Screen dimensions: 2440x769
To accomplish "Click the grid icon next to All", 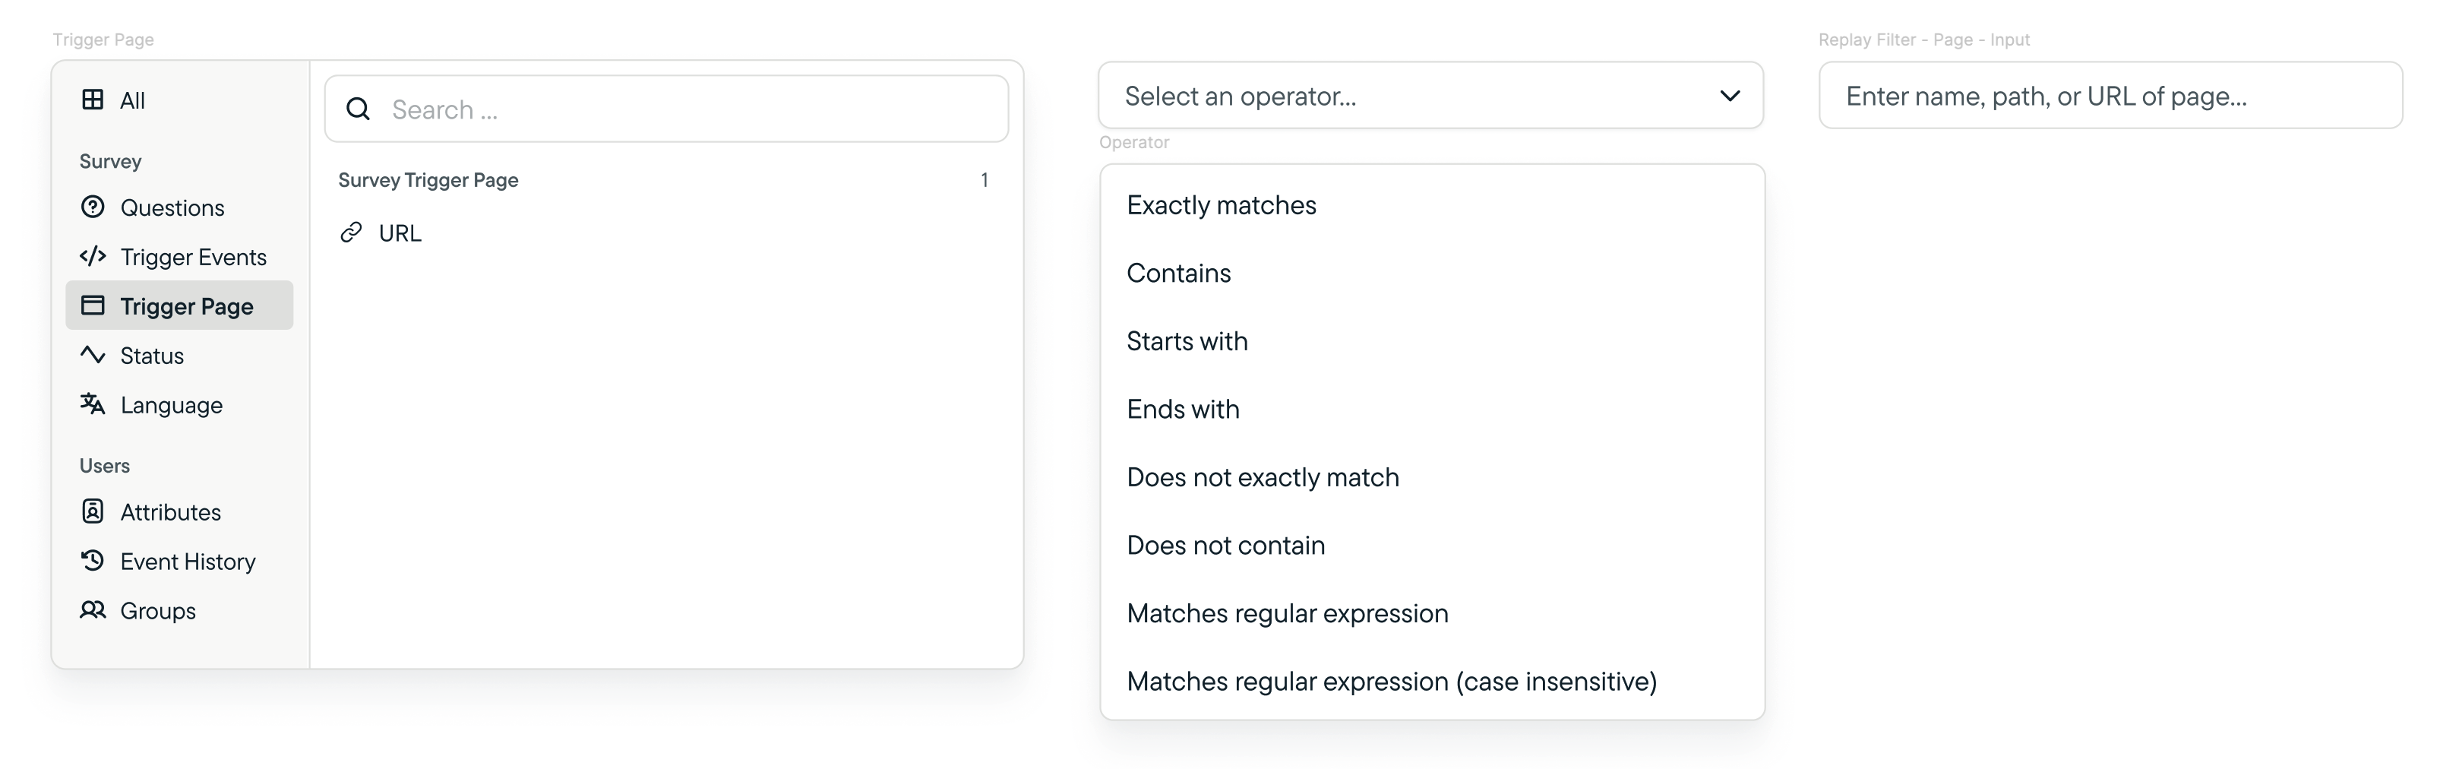I will tap(93, 100).
